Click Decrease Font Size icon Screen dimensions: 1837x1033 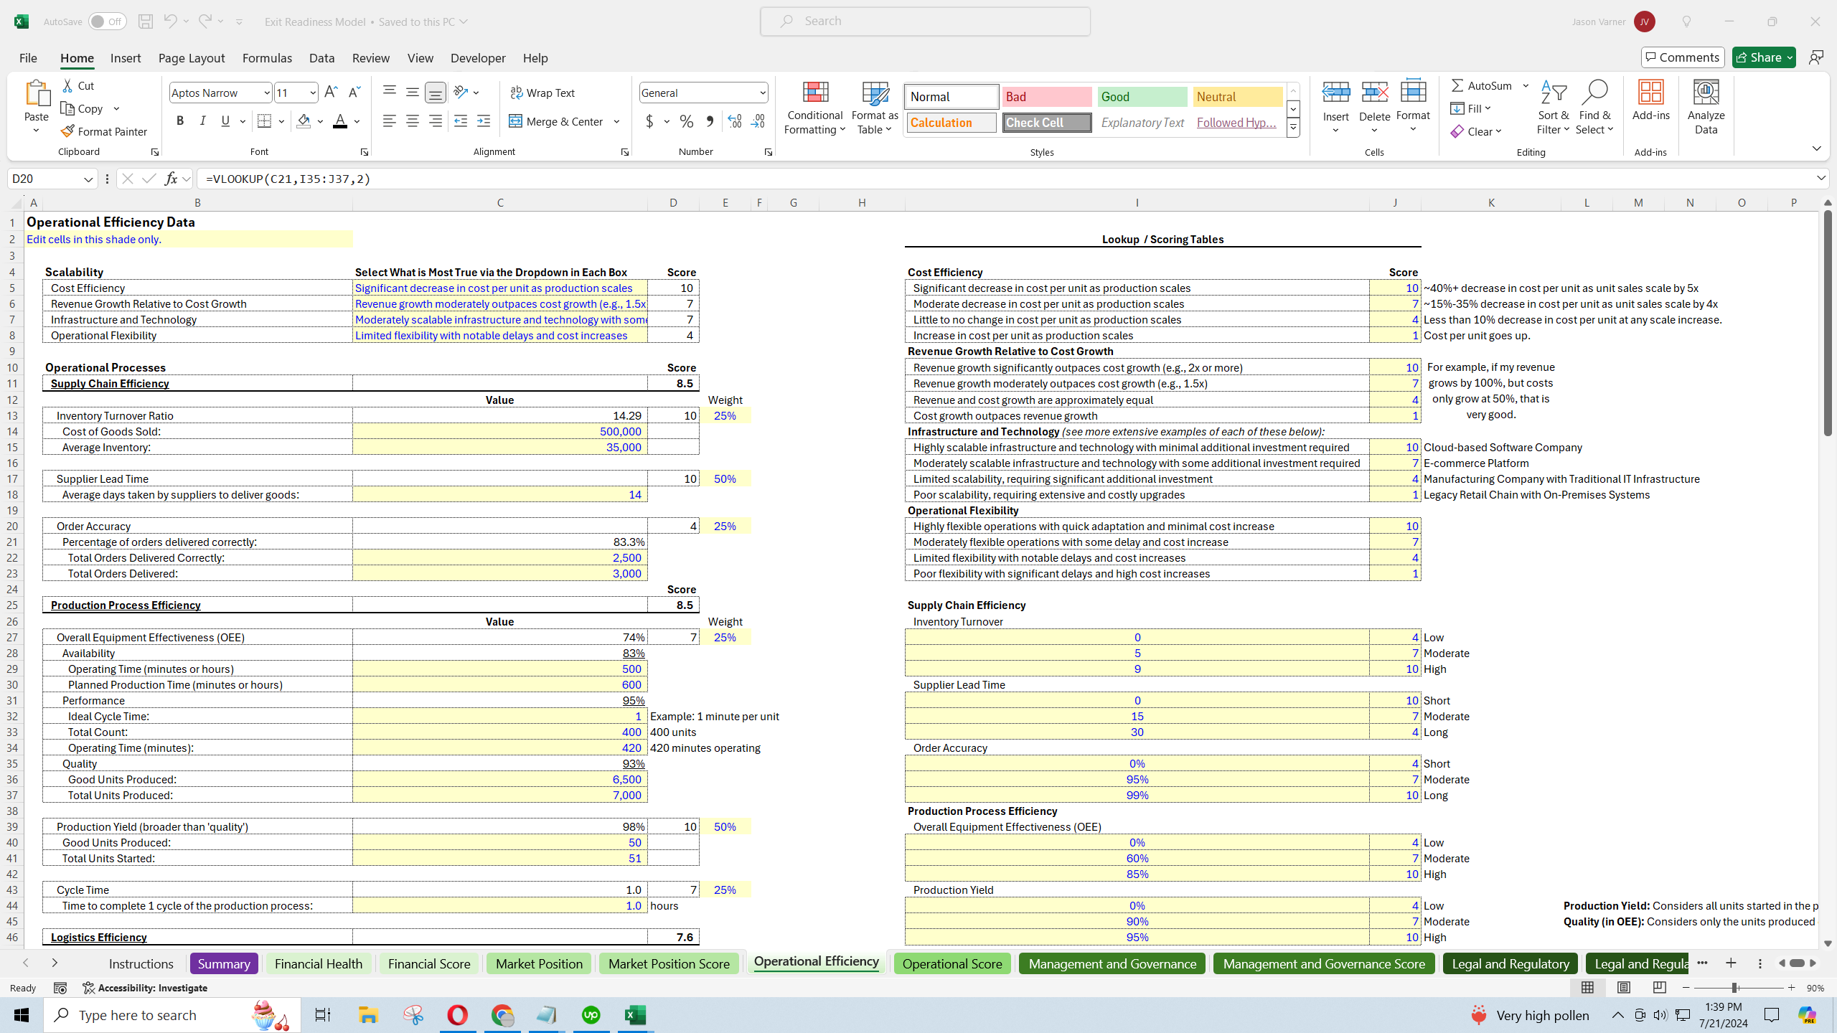click(354, 93)
